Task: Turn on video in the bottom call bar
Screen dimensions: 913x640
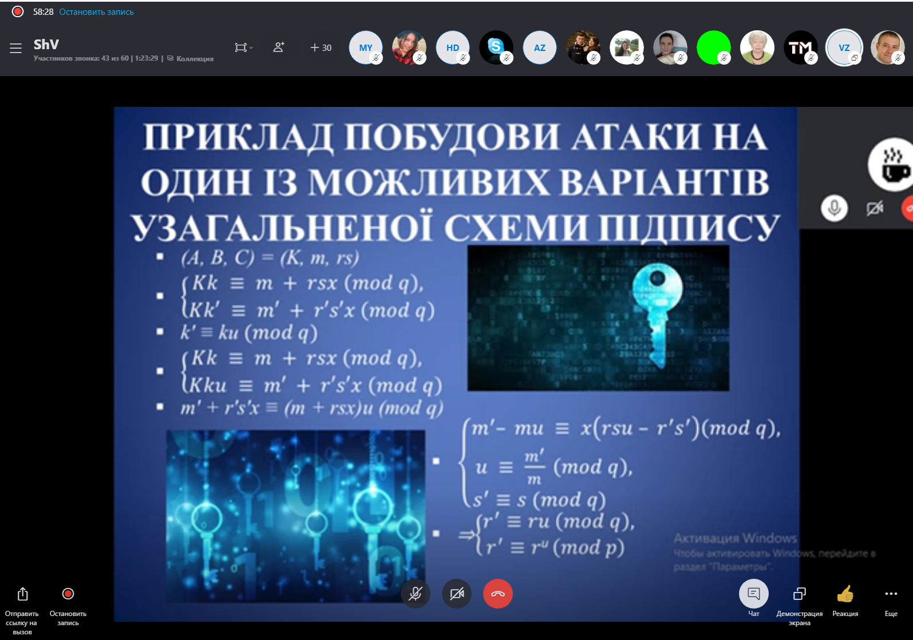Action: tap(457, 594)
